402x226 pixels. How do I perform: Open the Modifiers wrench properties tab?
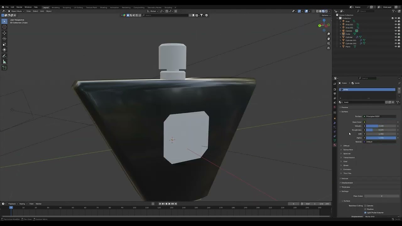pos(335,123)
